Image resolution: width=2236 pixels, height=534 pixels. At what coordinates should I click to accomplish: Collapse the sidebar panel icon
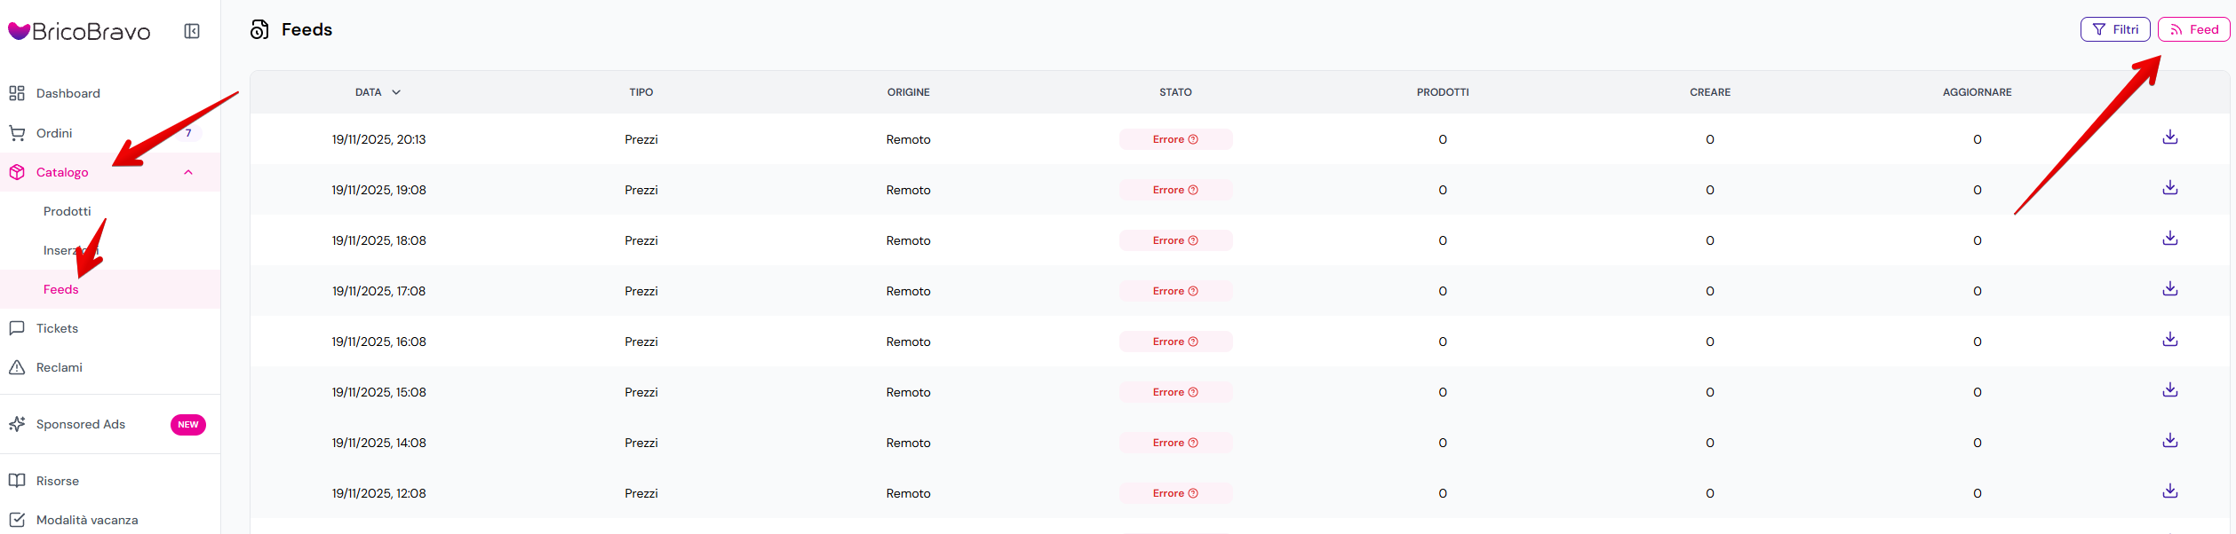[x=192, y=31]
